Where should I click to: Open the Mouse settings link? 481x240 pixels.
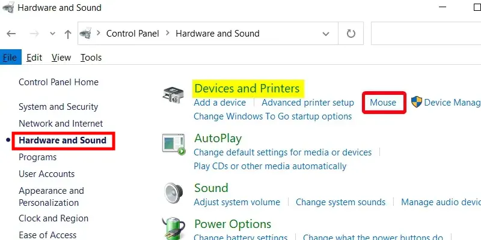pyautogui.click(x=383, y=102)
